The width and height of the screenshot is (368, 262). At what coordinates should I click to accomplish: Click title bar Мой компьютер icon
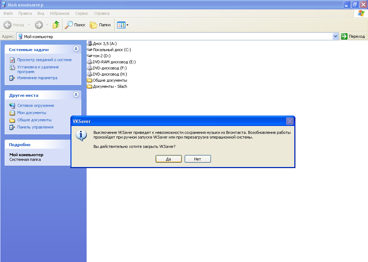[4, 4]
